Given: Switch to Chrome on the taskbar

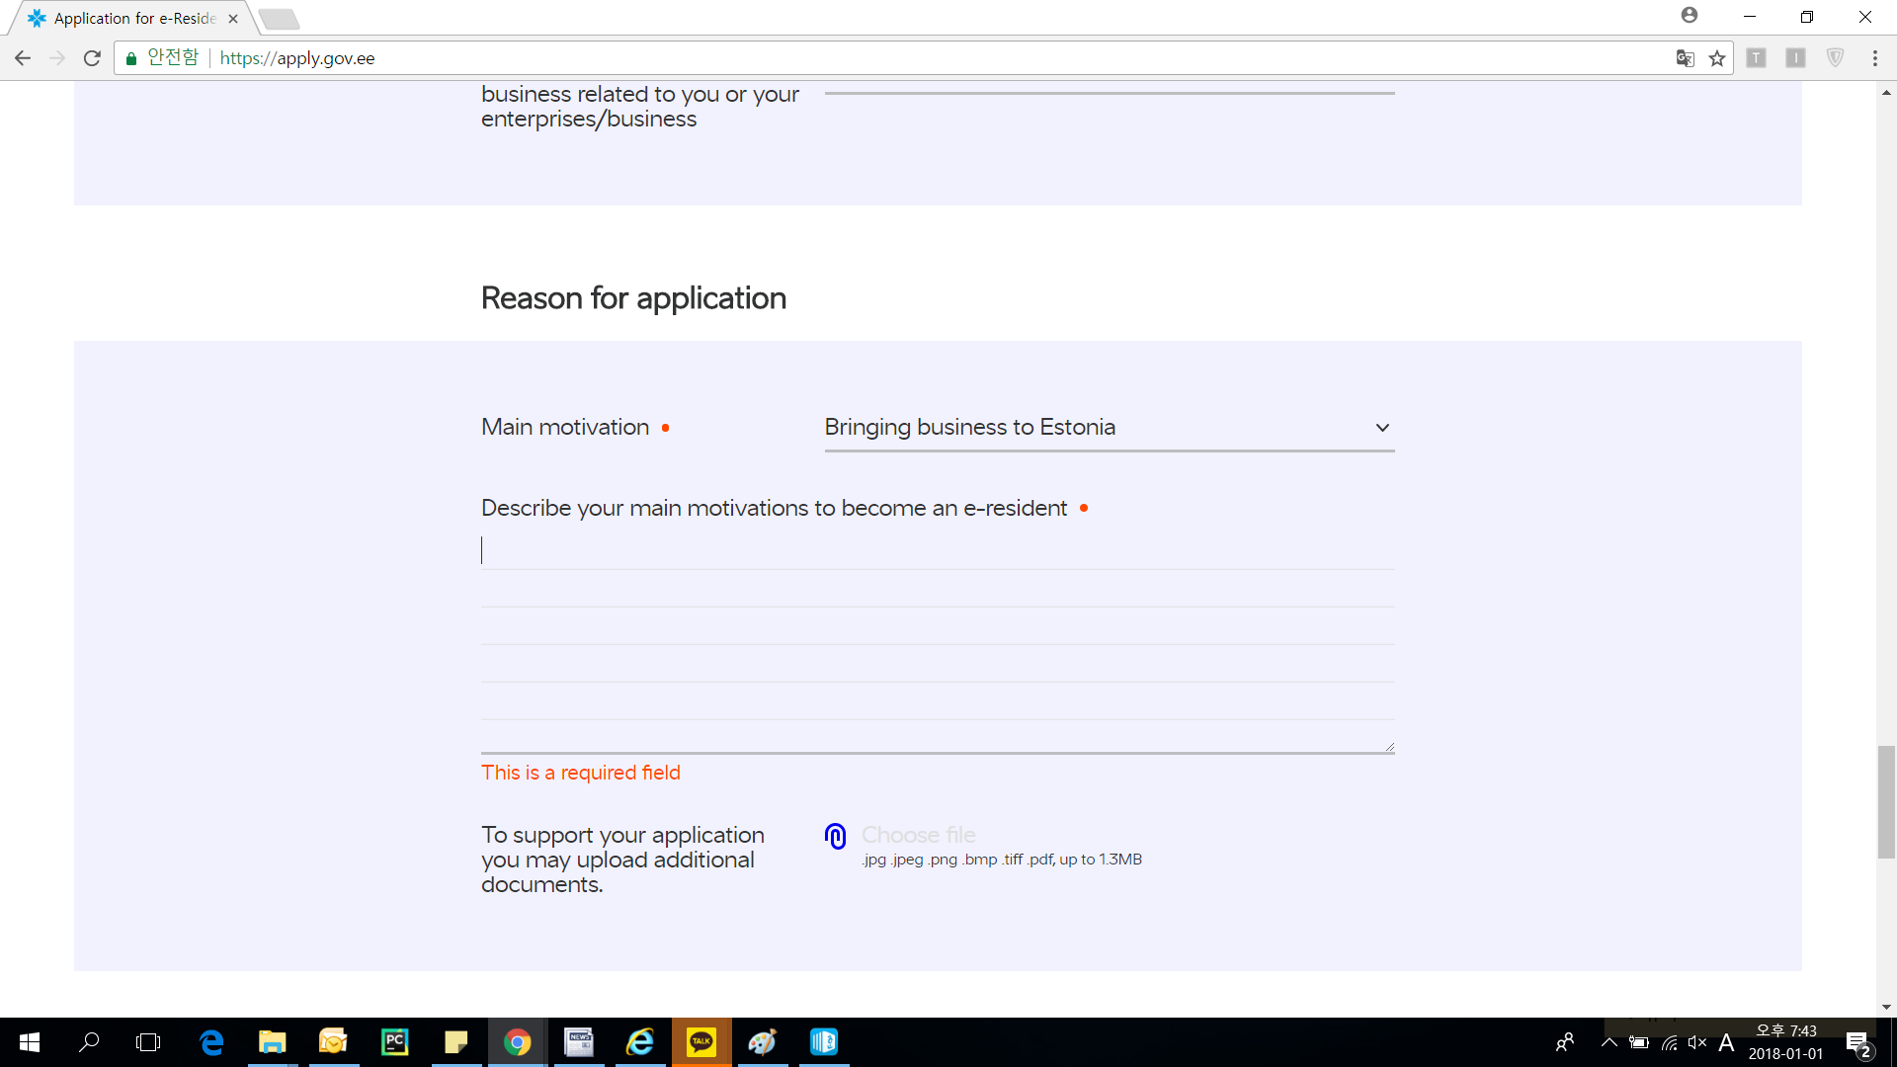Looking at the screenshot, I should (x=517, y=1042).
